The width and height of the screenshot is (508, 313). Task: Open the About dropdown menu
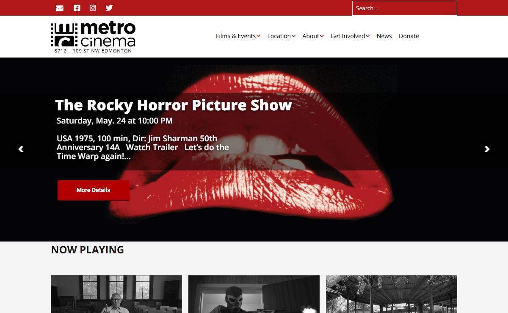pos(313,36)
